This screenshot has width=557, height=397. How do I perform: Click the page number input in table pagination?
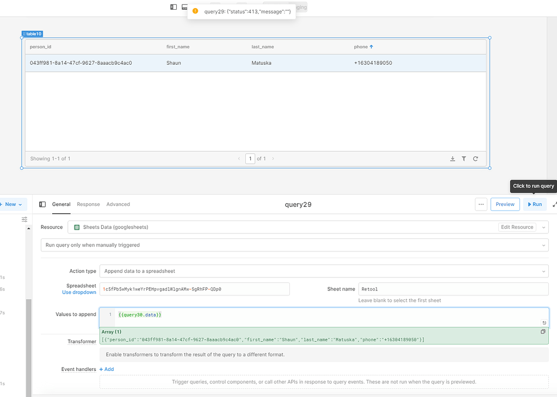[x=250, y=159]
